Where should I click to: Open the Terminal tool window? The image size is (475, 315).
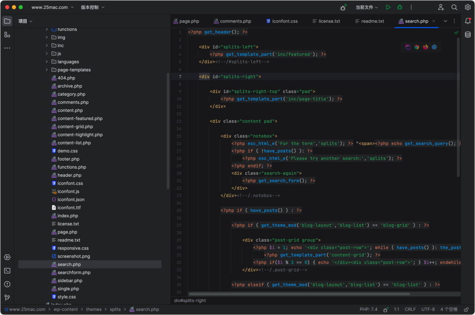click(x=7, y=271)
